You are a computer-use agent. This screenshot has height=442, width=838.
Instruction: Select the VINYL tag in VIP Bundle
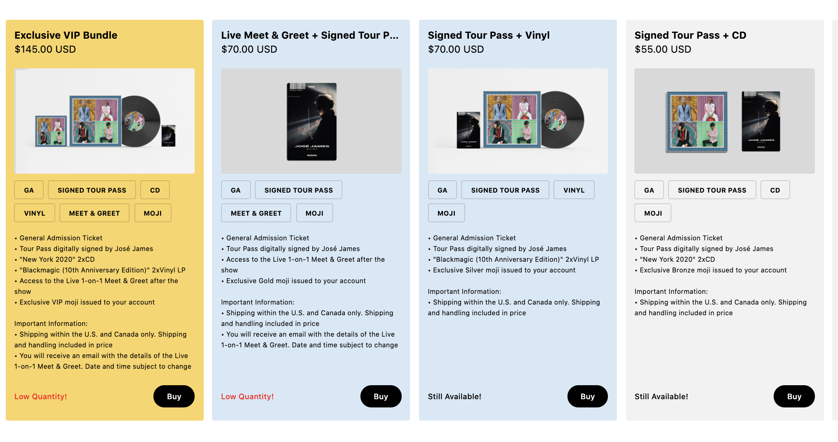35,213
